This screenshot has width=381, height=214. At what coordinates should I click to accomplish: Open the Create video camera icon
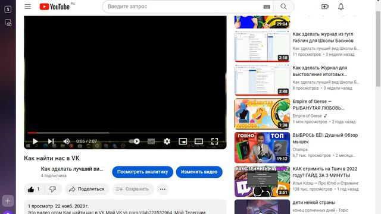pos(325,7)
